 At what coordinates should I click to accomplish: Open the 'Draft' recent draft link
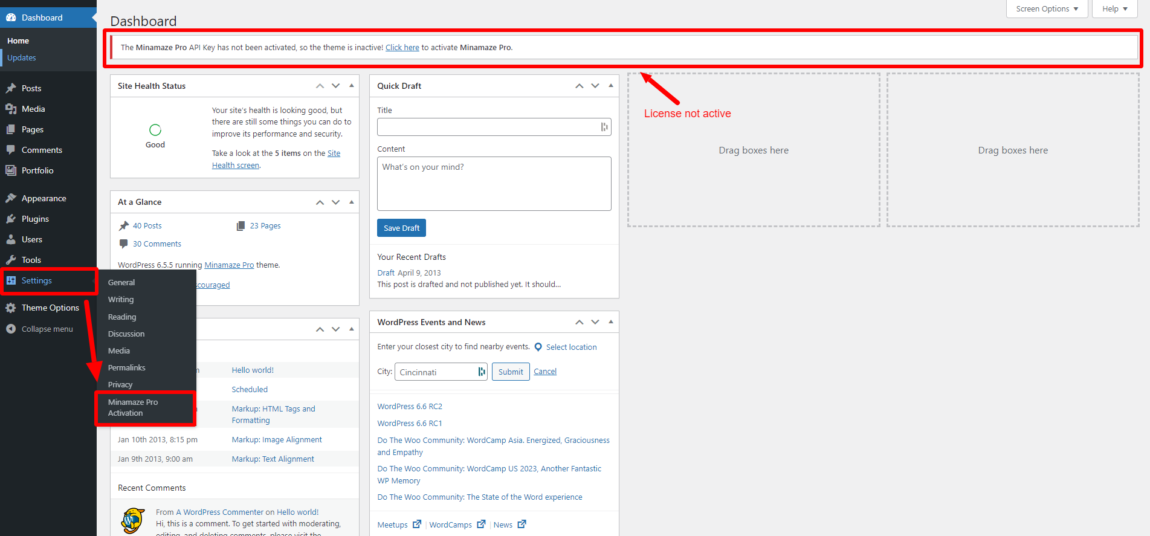pyautogui.click(x=386, y=273)
